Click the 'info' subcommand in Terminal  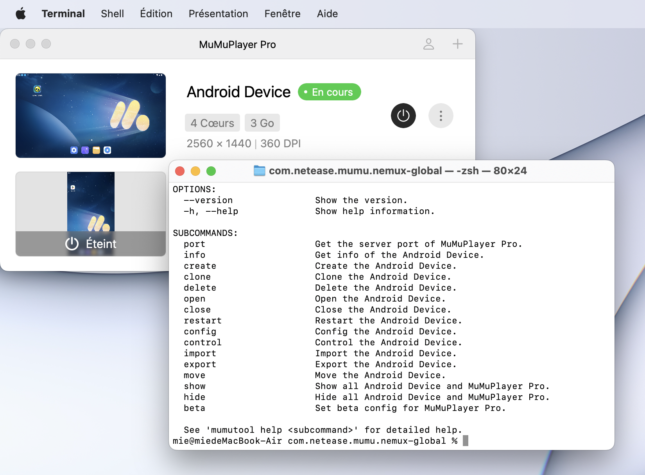[194, 255]
